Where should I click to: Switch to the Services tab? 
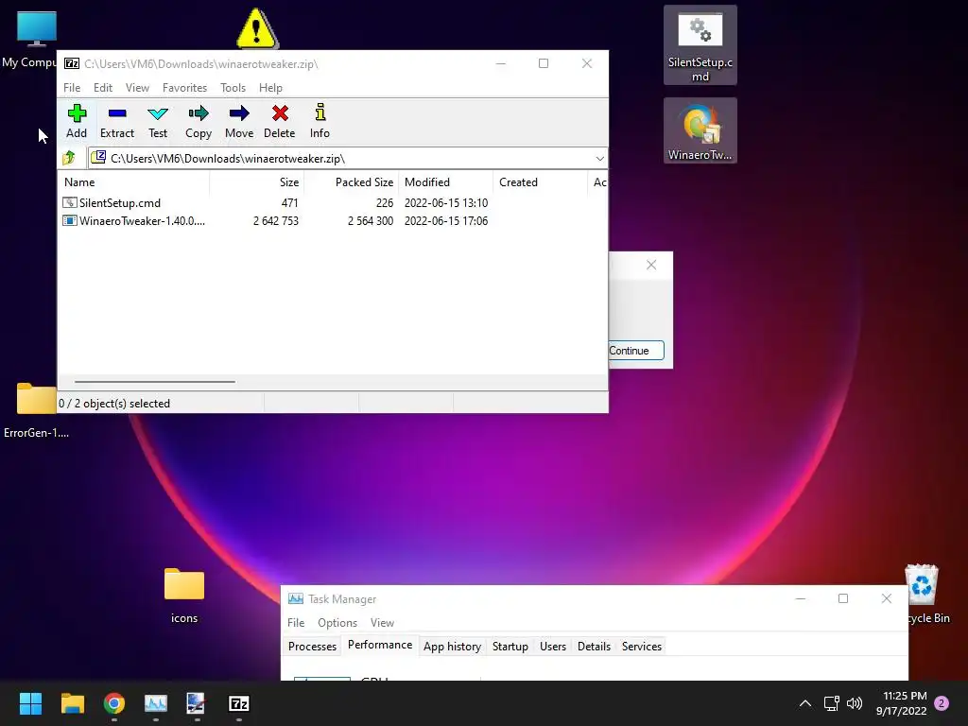(642, 647)
